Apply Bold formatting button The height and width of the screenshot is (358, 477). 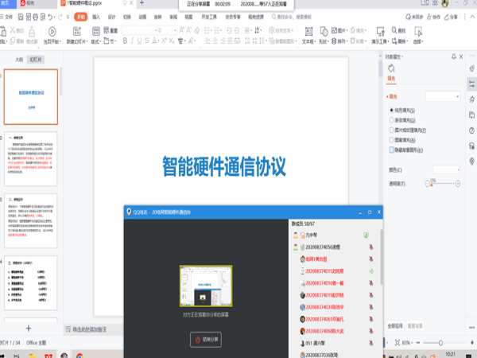(125, 41)
